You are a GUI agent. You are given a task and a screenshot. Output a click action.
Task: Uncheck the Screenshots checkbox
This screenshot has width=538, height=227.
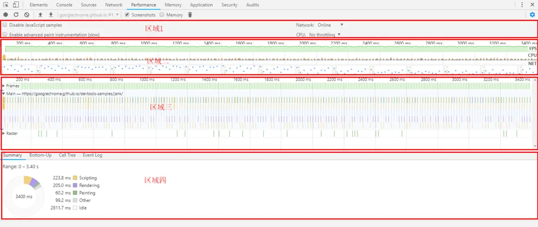coord(127,15)
